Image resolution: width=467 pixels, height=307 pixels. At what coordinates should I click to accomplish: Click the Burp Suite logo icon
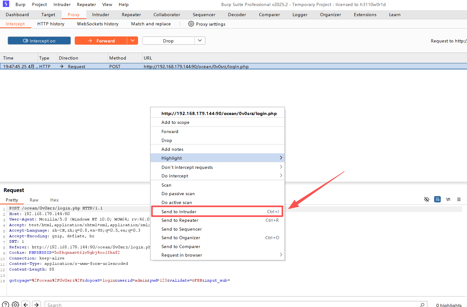6,4
